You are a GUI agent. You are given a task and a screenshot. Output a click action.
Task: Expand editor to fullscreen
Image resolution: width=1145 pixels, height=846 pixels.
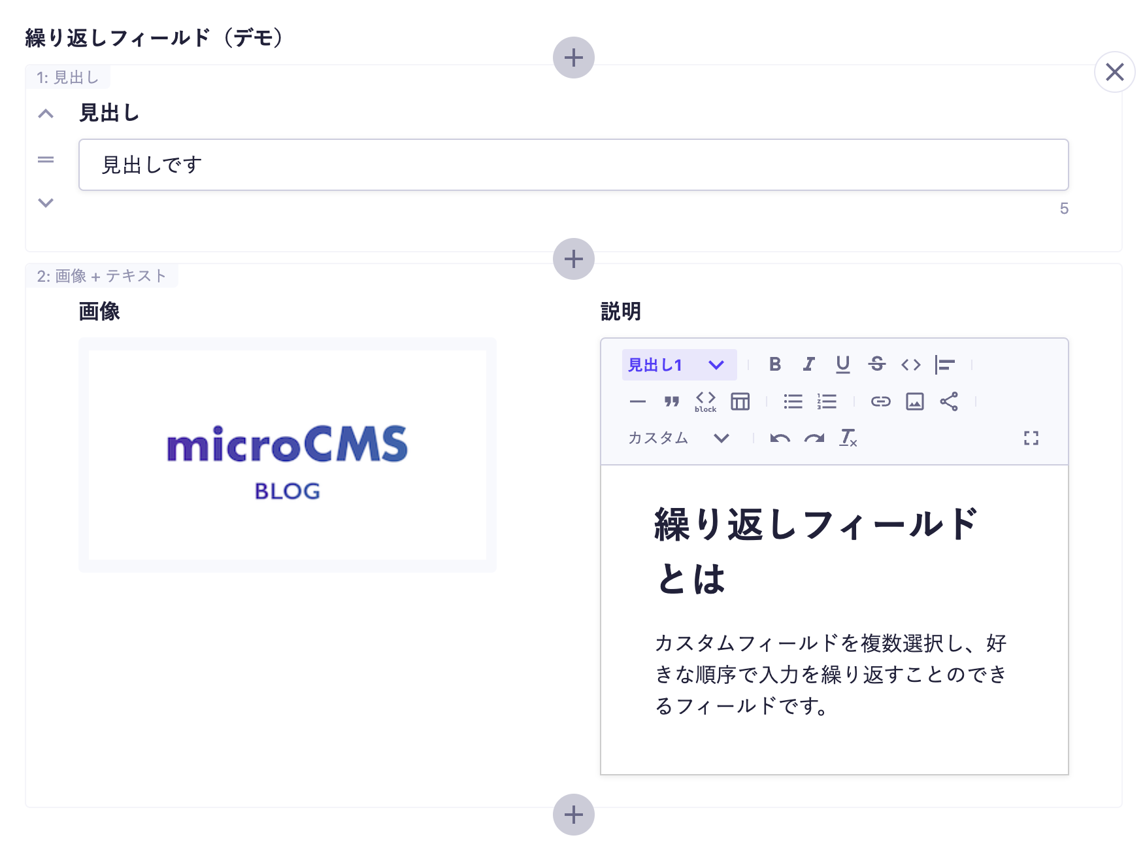(1031, 438)
